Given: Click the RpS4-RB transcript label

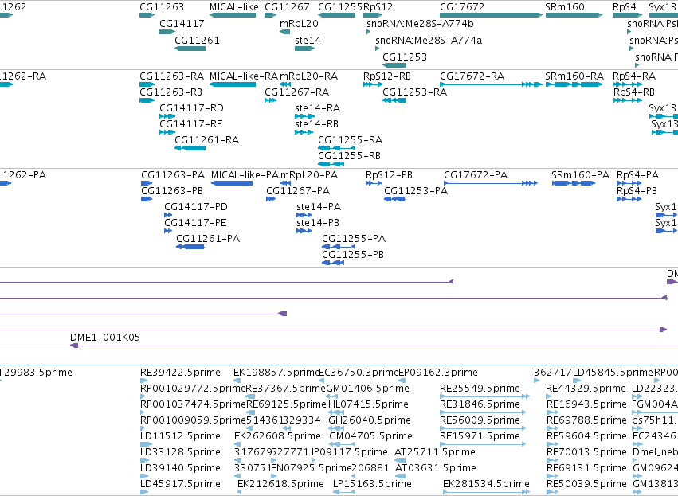Looking at the screenshot, I should [x=633, y=92].
